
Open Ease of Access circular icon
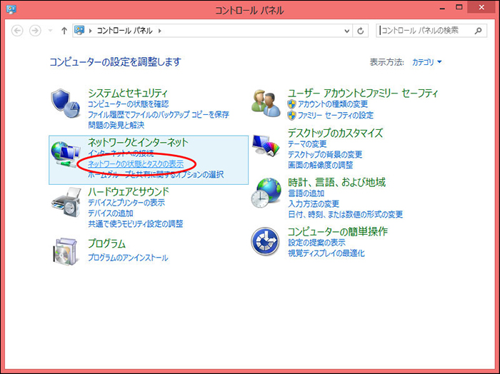pos(265,241)
